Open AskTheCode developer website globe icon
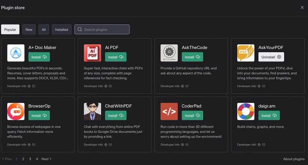The width and height of the screenshot is (308, 165). click(182, 86)
